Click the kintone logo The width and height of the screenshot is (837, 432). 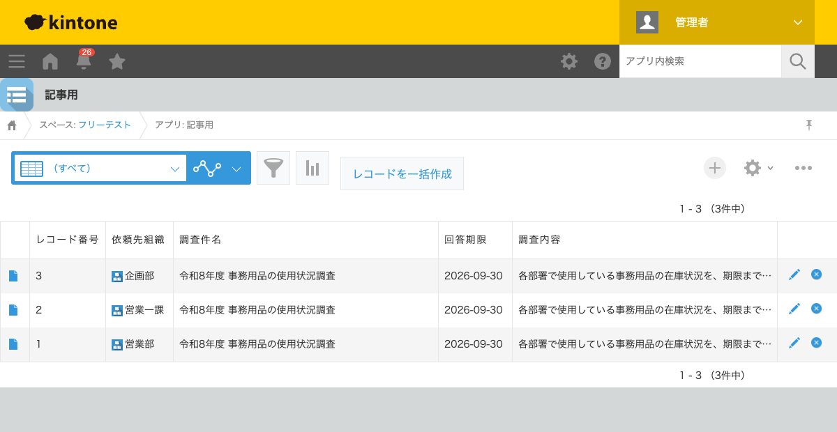[x=70, y=22]
